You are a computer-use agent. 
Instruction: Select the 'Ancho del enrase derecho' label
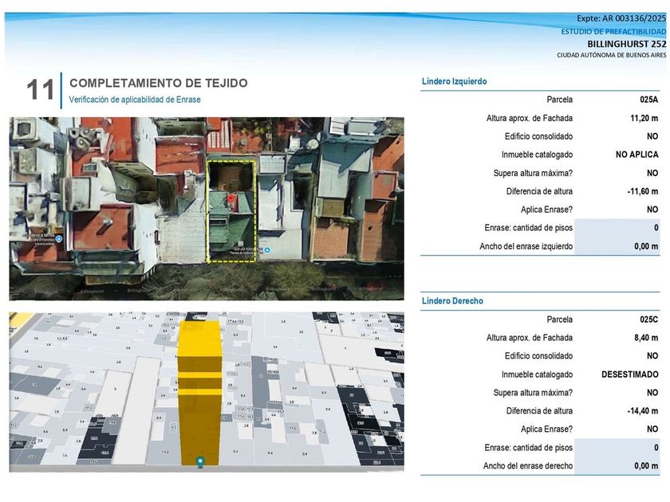(528, 465)
